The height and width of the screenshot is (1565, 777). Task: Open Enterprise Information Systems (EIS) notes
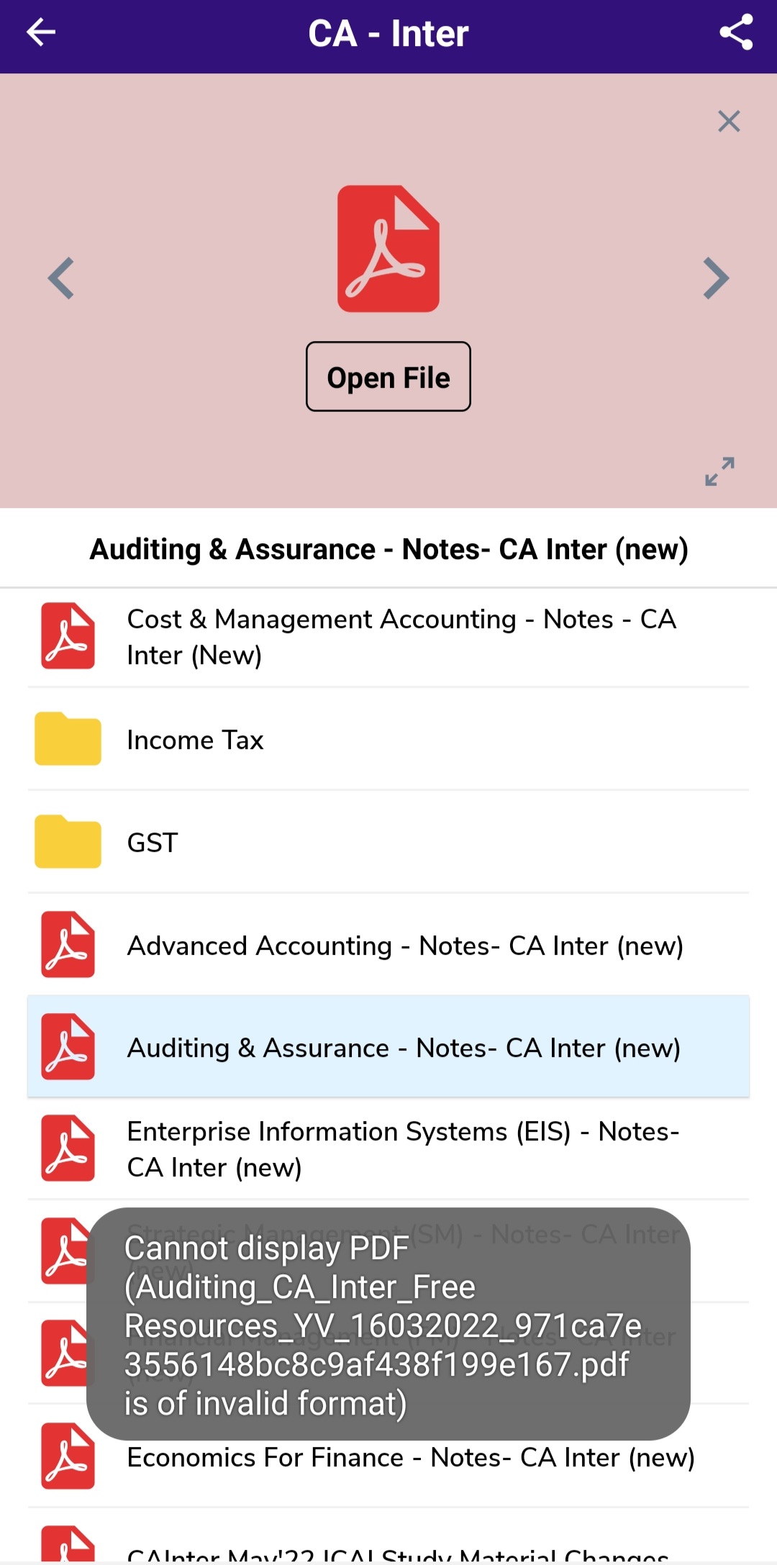click(x=403, y=1149)
